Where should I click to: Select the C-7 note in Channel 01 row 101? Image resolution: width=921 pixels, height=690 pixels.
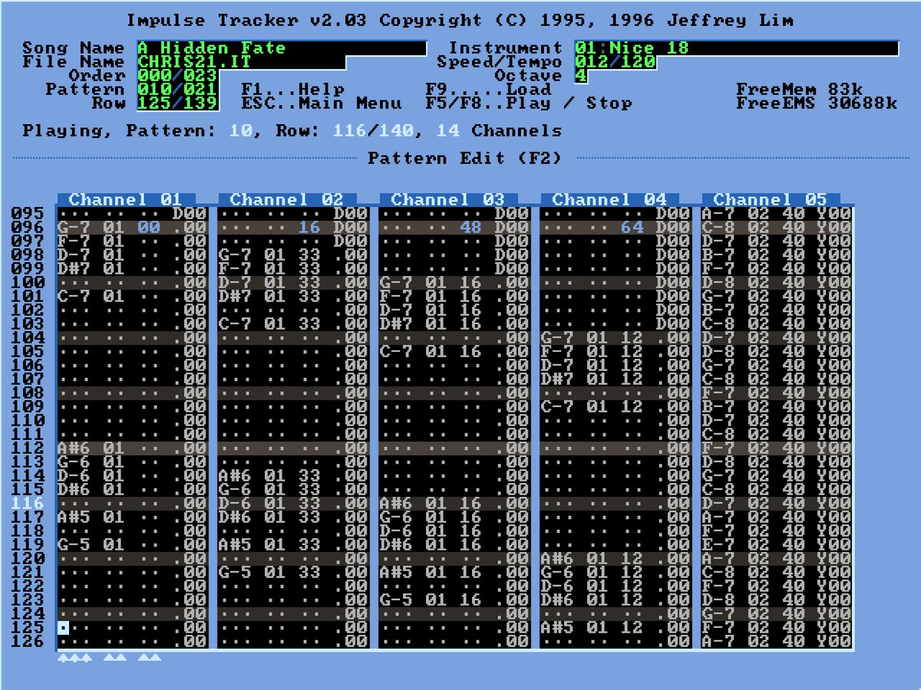pyautogui.click(x=74, y=297)
